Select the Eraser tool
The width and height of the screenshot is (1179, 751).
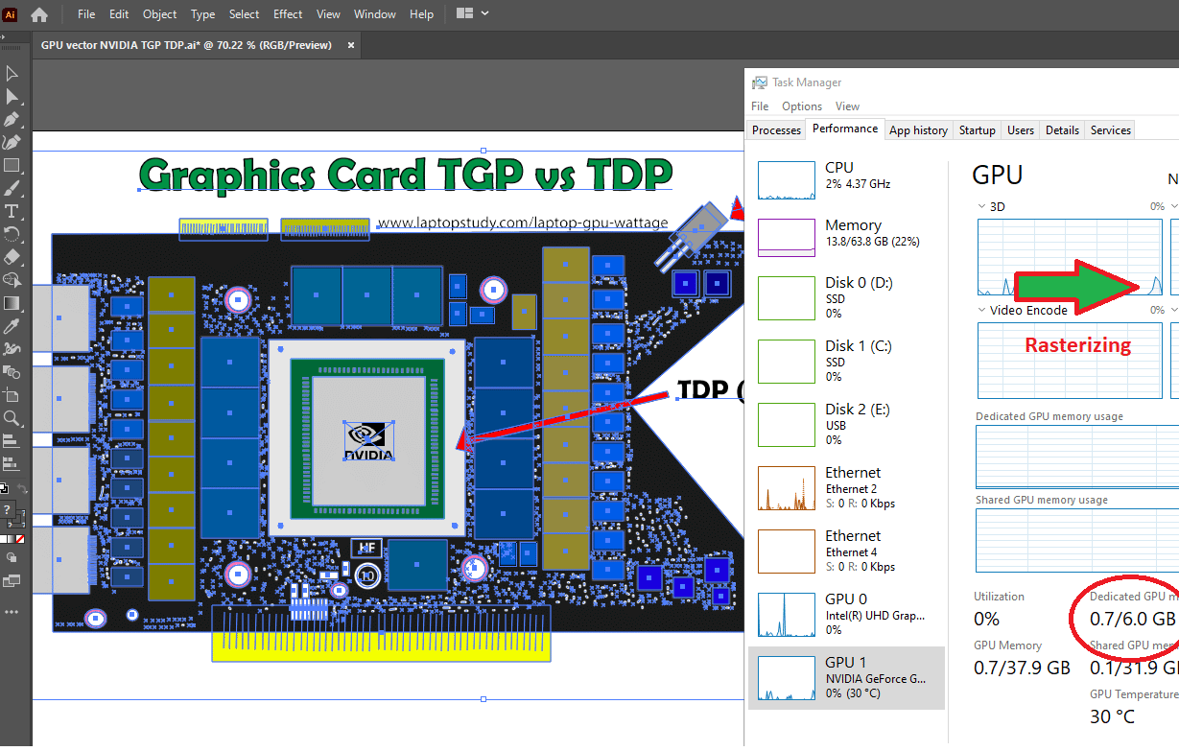12,257
